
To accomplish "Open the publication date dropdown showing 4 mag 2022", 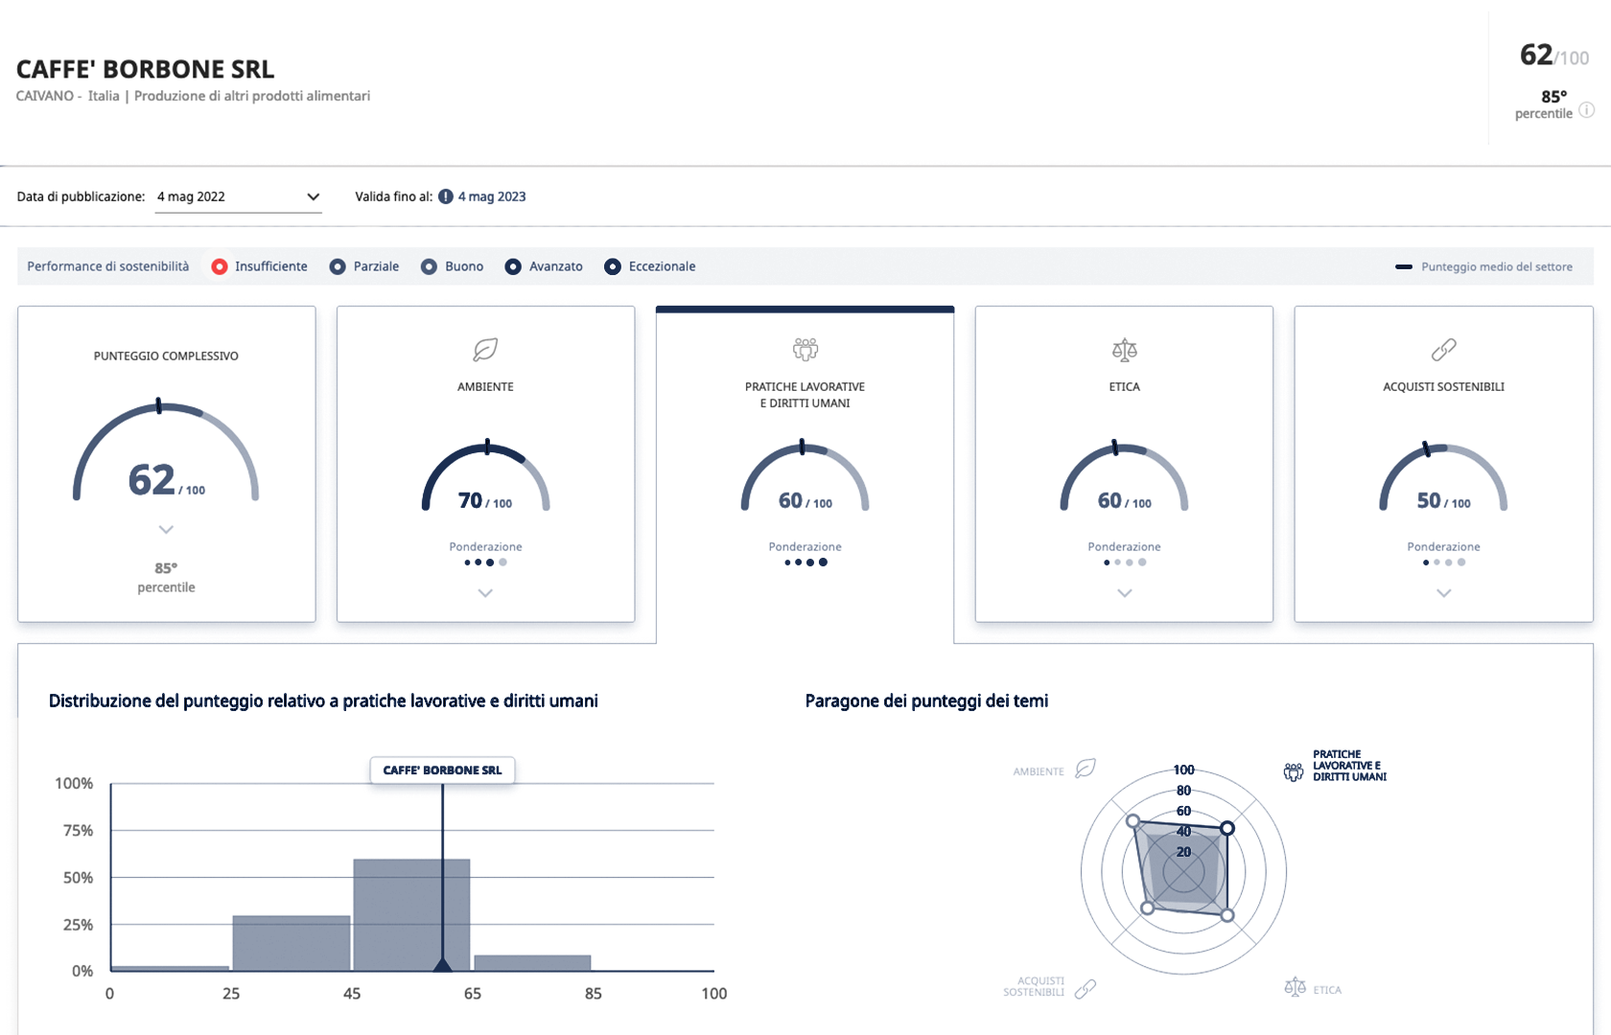I will pyautogui.click(x=238, y=197).
